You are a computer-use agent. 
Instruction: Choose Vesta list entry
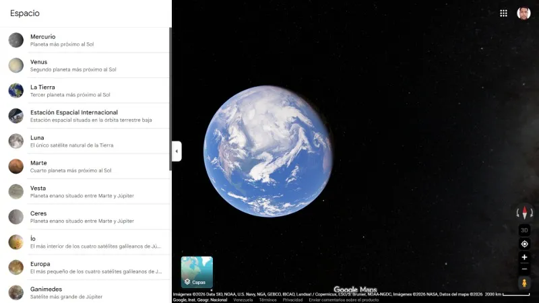[x=85, y=192]
